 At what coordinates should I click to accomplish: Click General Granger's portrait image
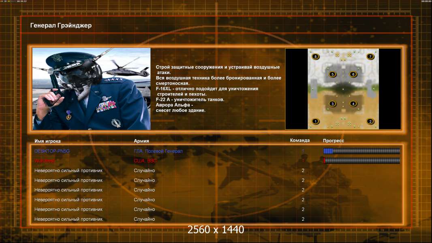[92, 89]
